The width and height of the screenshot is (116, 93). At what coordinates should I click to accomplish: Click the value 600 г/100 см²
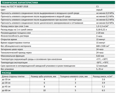click(103, 46)
